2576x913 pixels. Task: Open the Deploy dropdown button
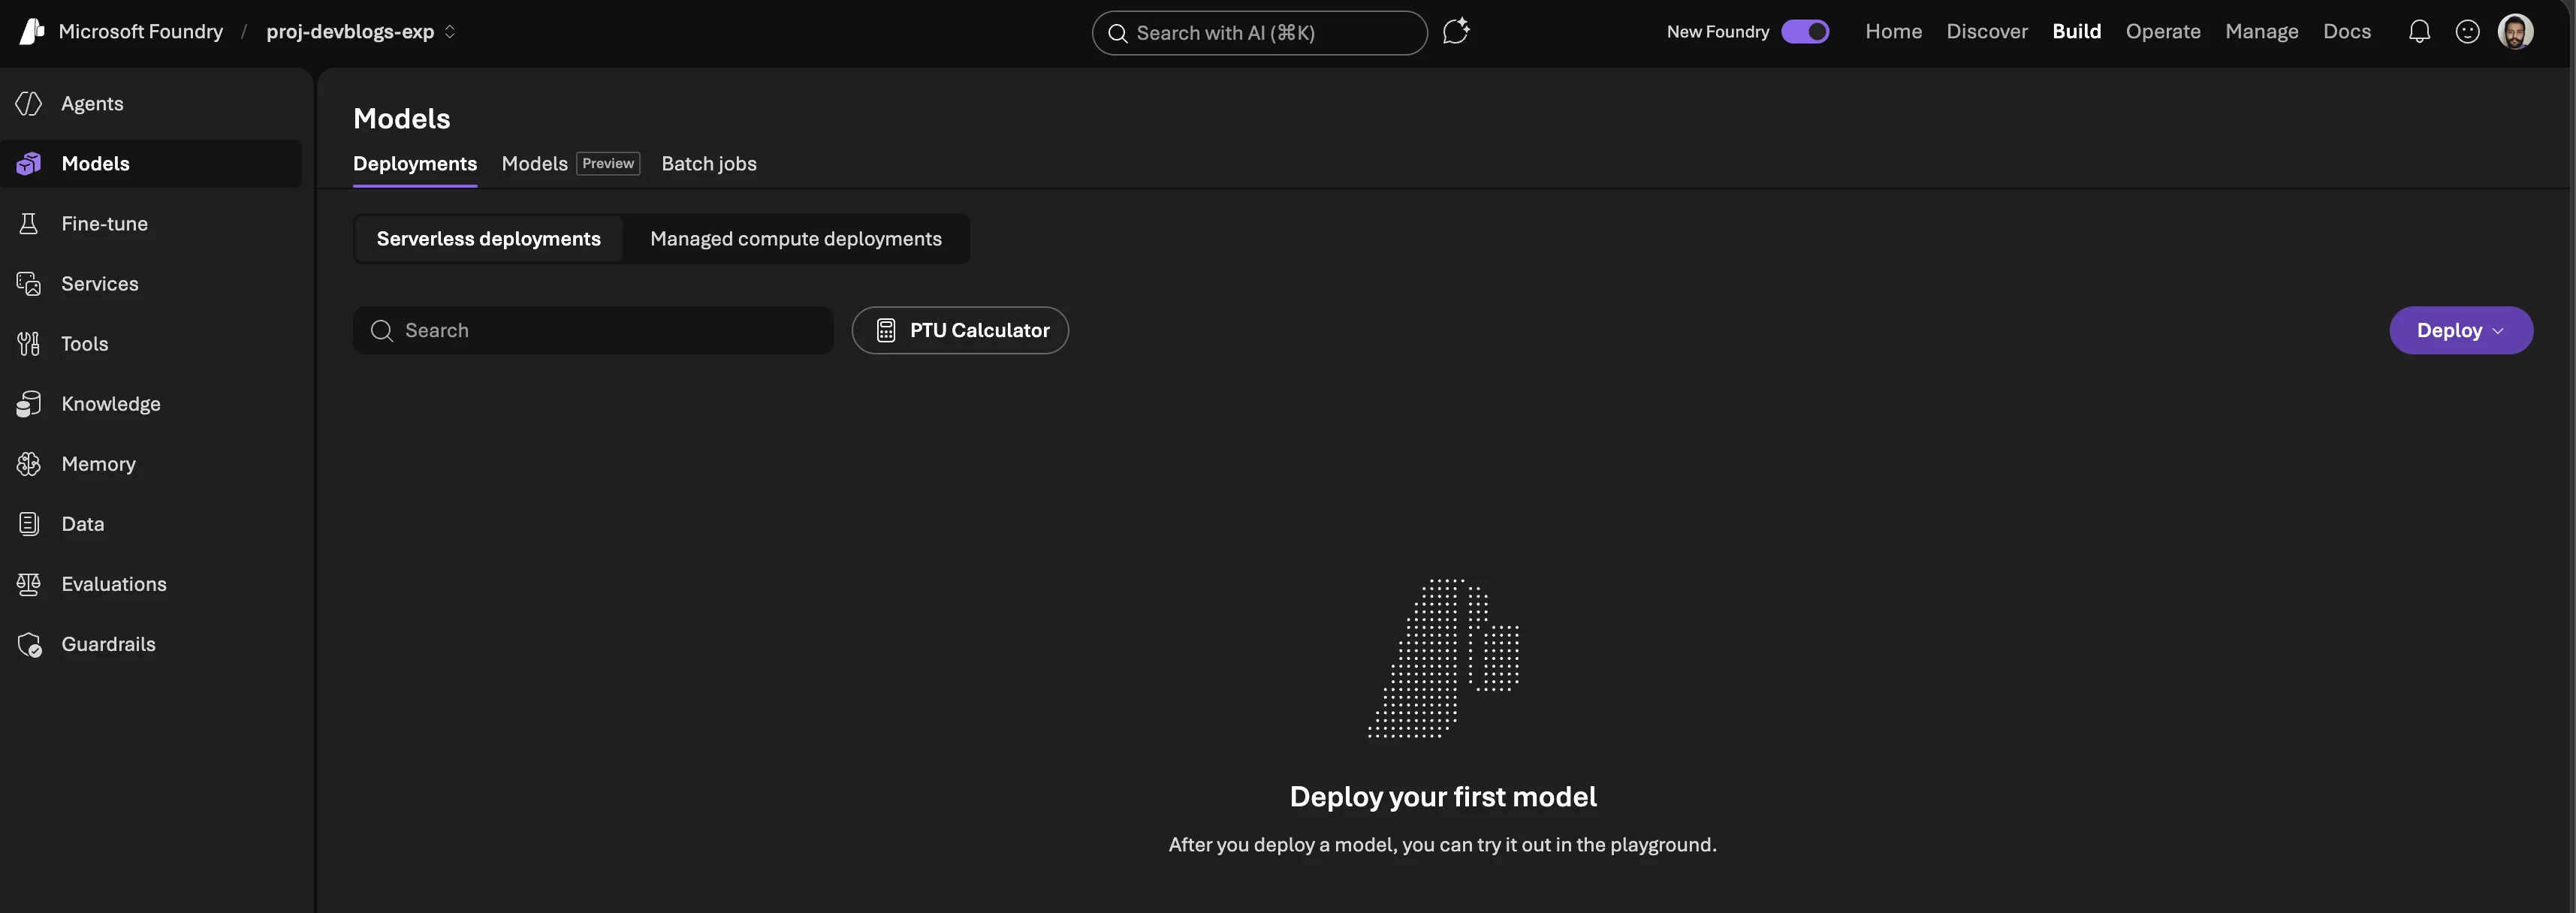coord(2461,330)
